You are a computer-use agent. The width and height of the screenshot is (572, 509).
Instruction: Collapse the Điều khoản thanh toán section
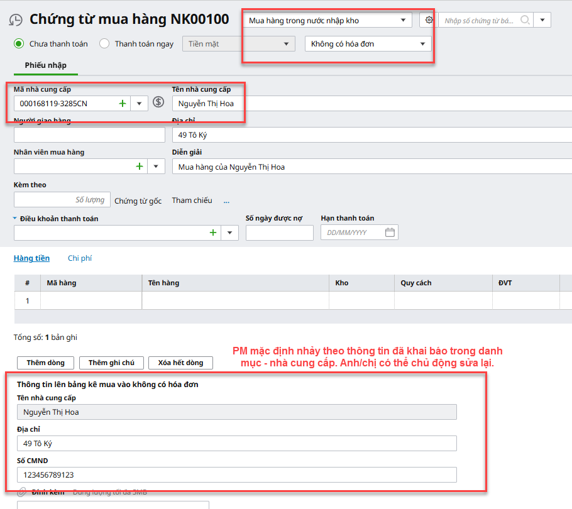(x=15, y=219)
